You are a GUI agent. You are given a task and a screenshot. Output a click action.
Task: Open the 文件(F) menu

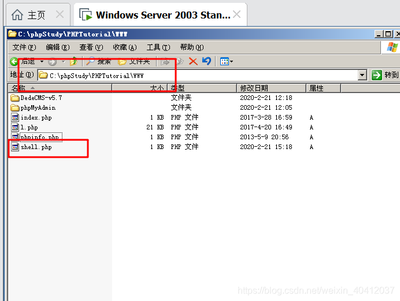[x=24, y=47]
